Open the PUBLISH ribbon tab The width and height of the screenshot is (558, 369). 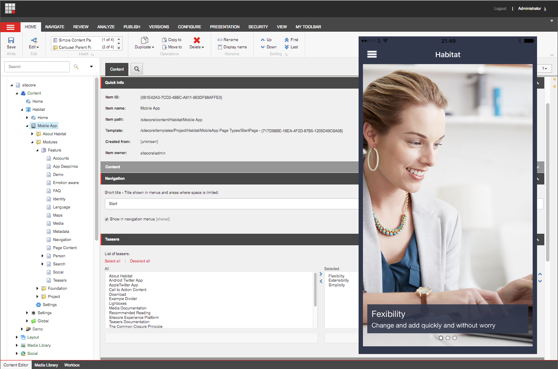(x=132, y=27)
